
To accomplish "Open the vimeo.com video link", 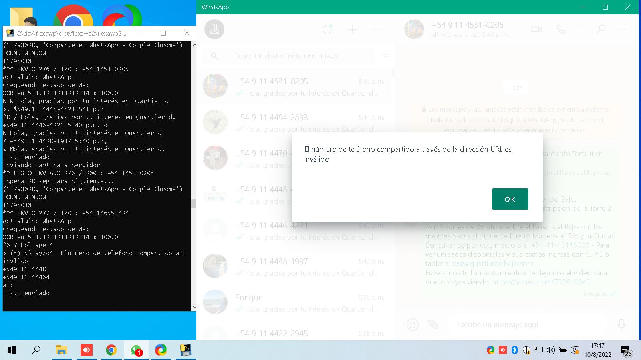I will coord(541,282).
